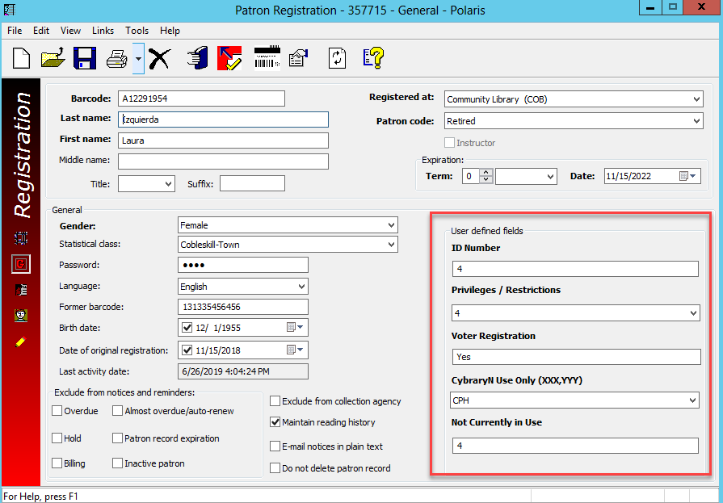
Task: Uncheck Maintain reading history
Action: [x=275, y=422]
